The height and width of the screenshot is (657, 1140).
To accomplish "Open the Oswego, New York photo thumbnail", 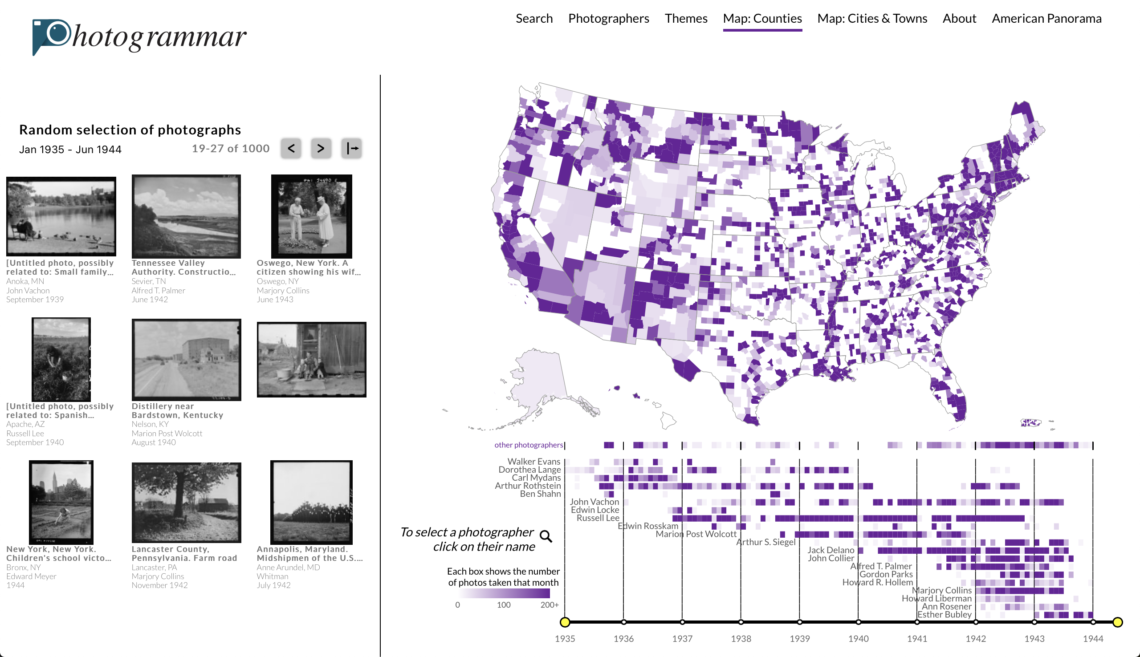I will 311,216.
